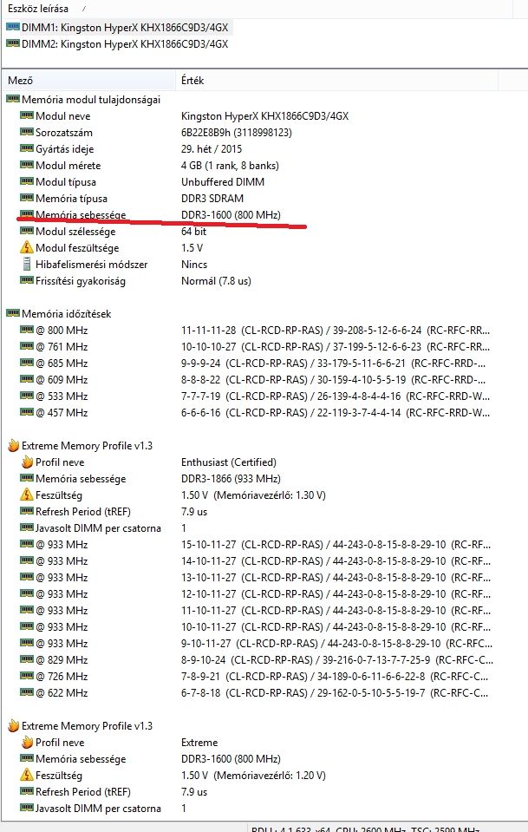Click the chip icon beside Modul mérete
Image resolution: width=528 pixels, height=832 pixels.
[x=27, y=165]
